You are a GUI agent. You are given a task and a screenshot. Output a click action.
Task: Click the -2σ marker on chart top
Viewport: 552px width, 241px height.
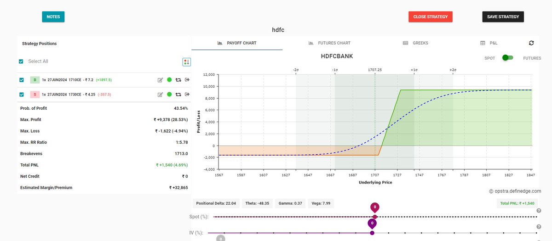point(296,70)
